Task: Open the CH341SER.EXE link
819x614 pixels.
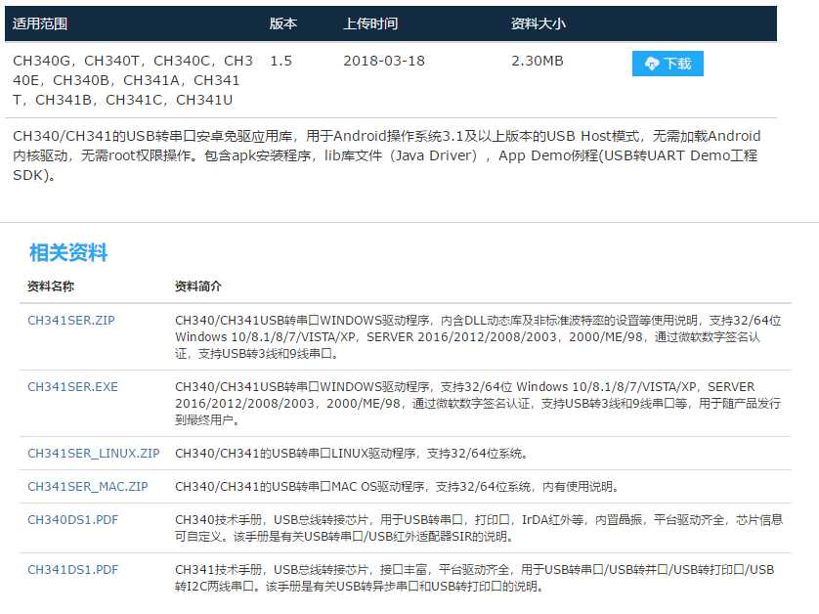Action: 72,387
